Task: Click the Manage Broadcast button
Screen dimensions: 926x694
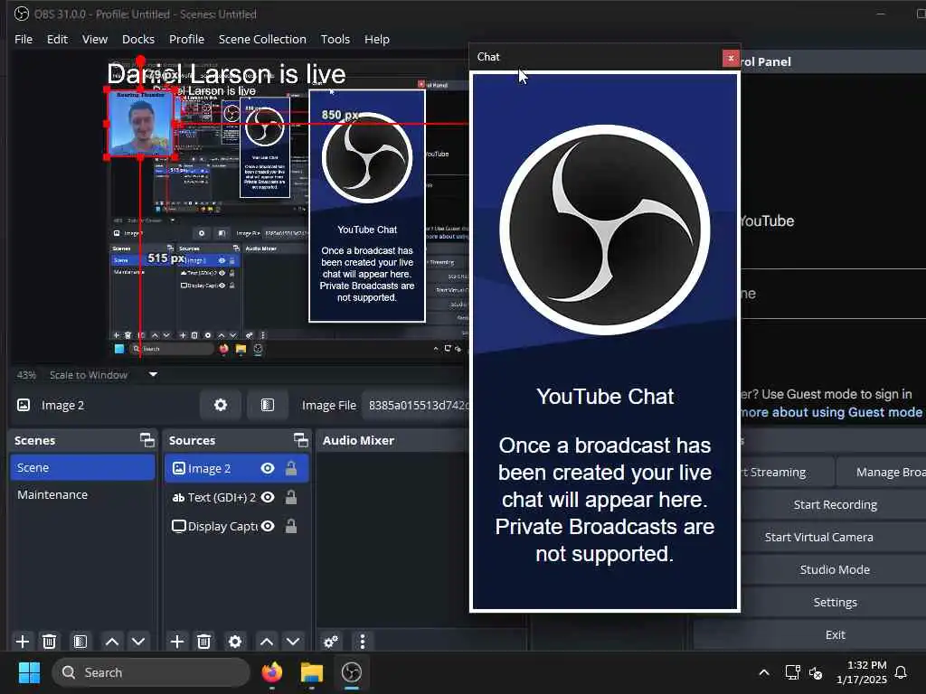Action: pos(883,472)
